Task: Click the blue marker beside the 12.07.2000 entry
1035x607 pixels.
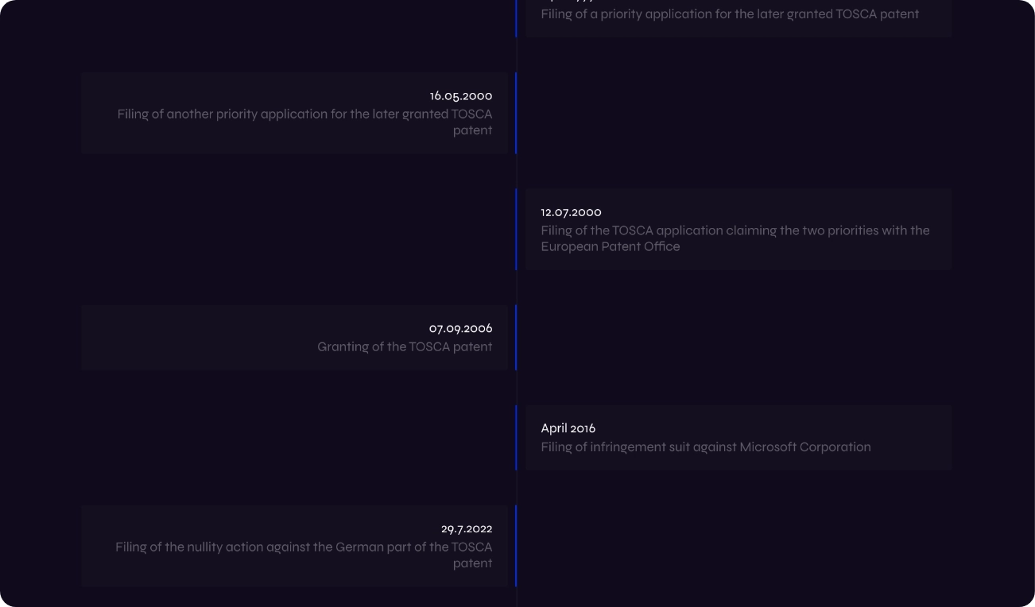Action: tap(516, 229)
